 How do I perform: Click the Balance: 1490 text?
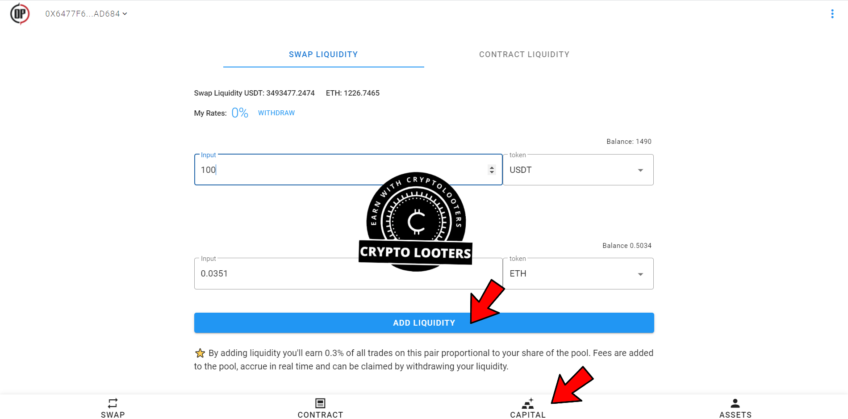pyautogui.click(x=629, y=142)
